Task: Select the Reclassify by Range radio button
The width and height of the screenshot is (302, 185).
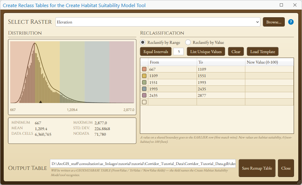Action: click(143, 43)
